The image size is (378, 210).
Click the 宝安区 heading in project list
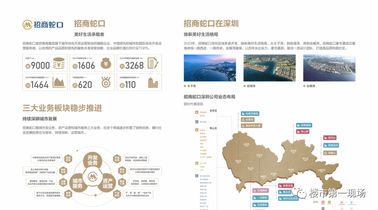pyautogui.click(x=213, y=111)
